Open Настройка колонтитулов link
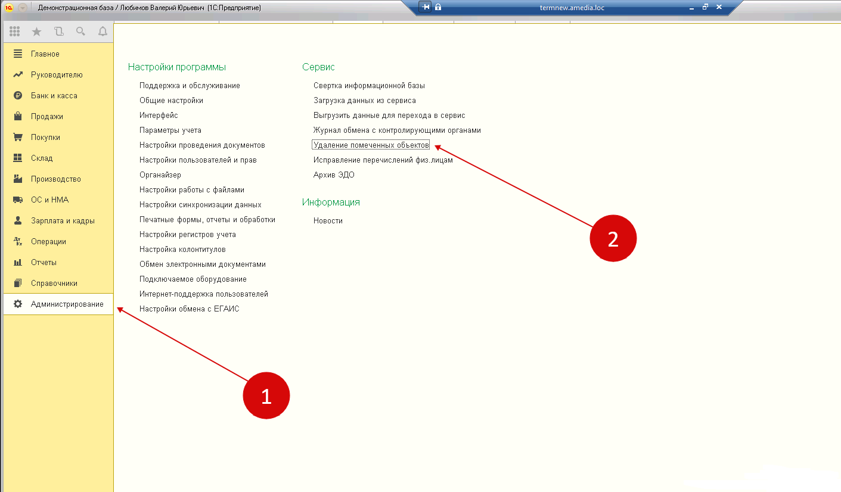This screenshot has height=492, width=841. 182,249
